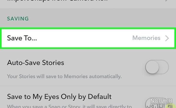The width and height of the screenshot is (176, 108).
Task: Select the Save To… label
Action: point(22,38)
